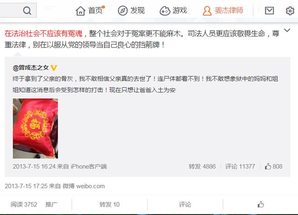The image size is (298, 215).
Task: Click 转发 4886 on reposted weibo
Action: tap(202, 166)
